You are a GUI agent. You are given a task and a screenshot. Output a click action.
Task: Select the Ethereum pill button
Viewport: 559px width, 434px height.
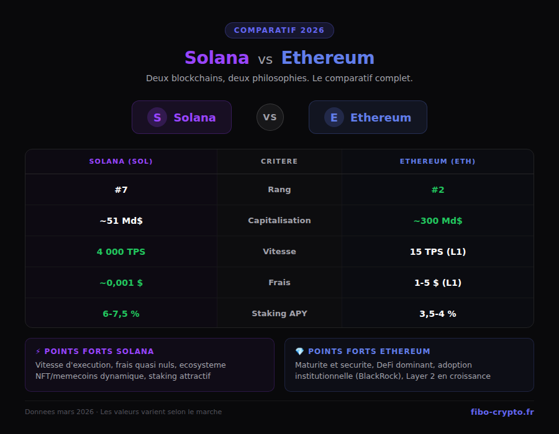pyautogui.click(x=367, y=117)
